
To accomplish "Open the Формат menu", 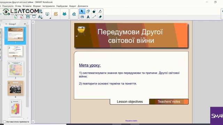I will pyautogui.click(x=37, y=6).
